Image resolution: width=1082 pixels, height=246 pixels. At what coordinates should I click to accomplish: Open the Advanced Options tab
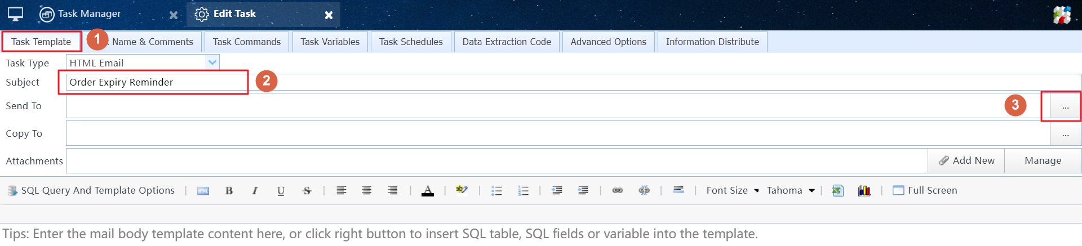tap(608, 42)
